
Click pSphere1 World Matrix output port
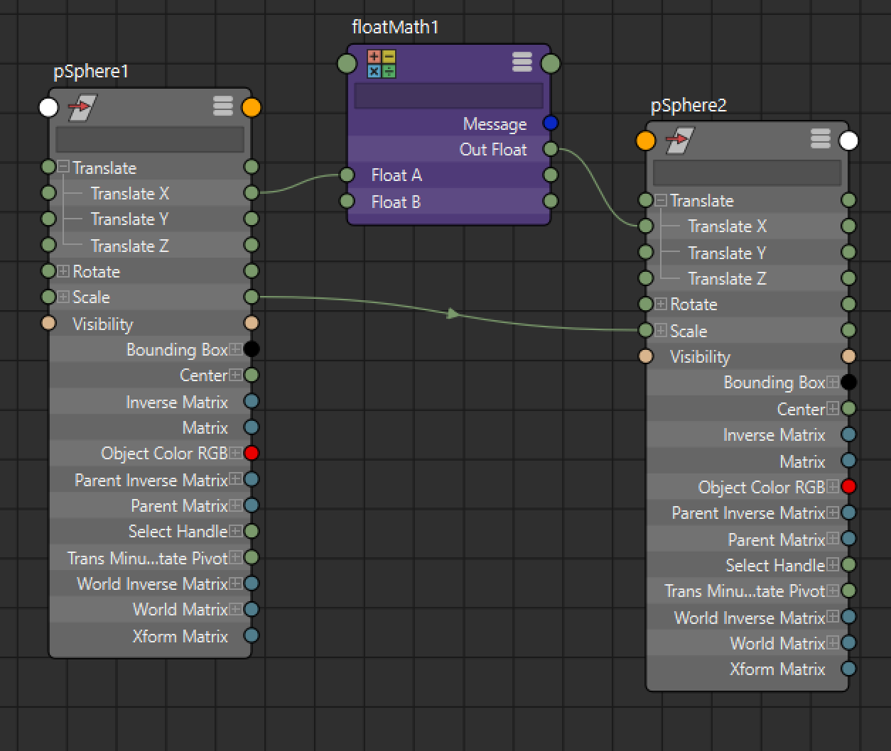252,609
